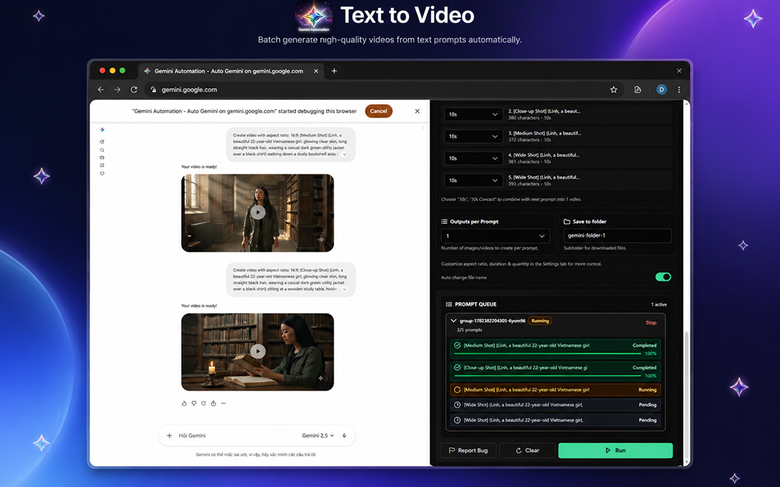
Task: Expand the first Medium Shot prompt bubble
Action: [344, 155]
